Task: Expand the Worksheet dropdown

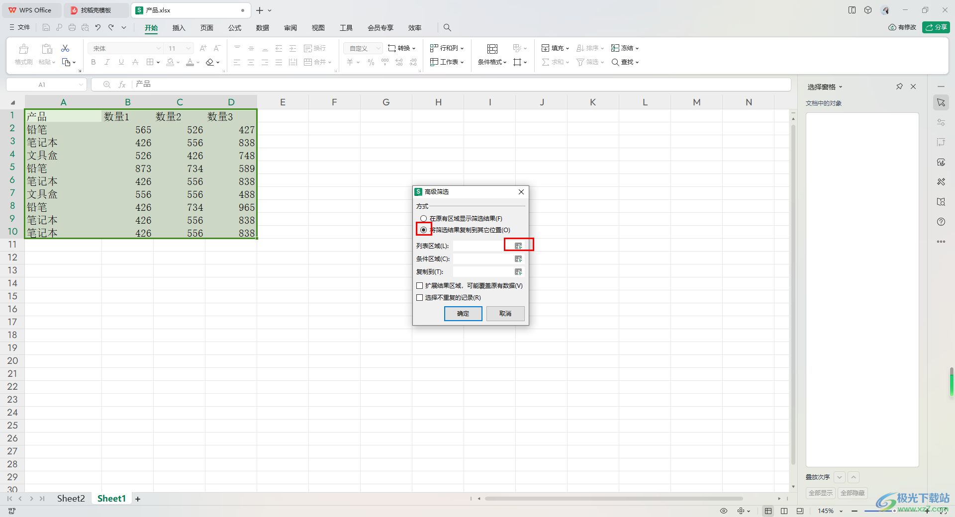Action: [x=447, y=62]
